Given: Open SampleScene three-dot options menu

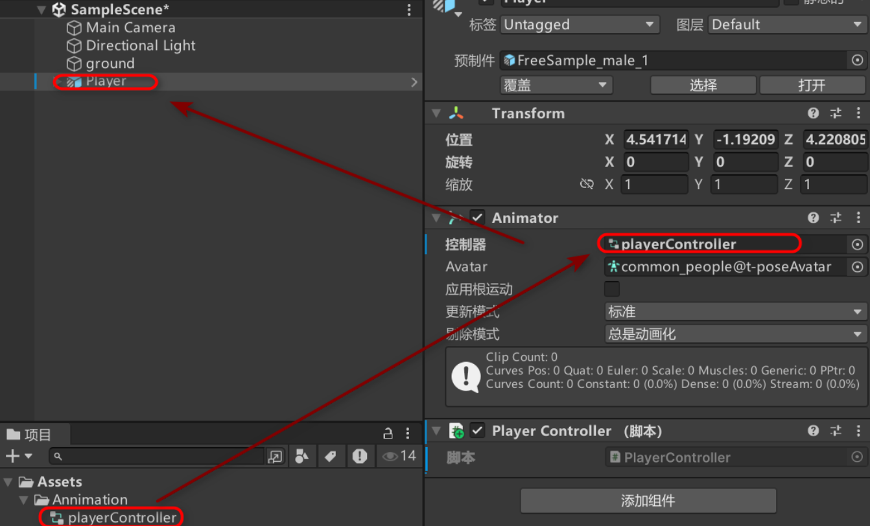Looking at the screenshot, I should [x=409, y=10].
